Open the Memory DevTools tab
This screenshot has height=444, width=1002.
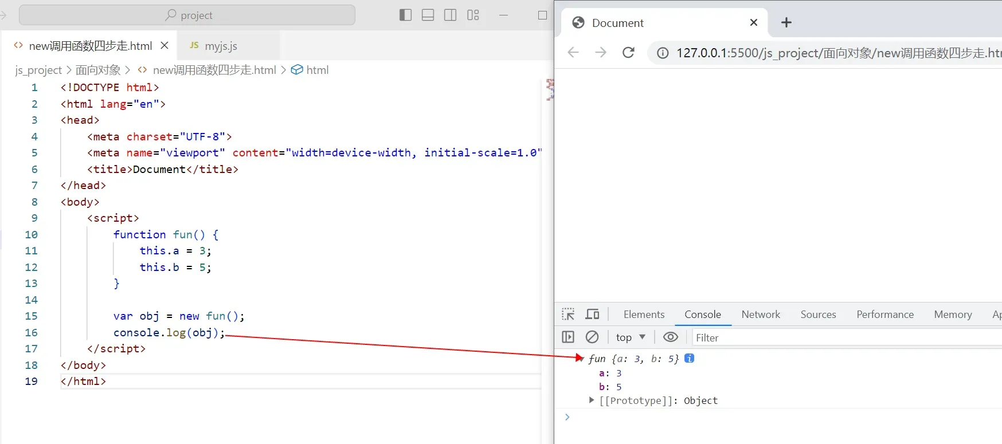(953, 315)
